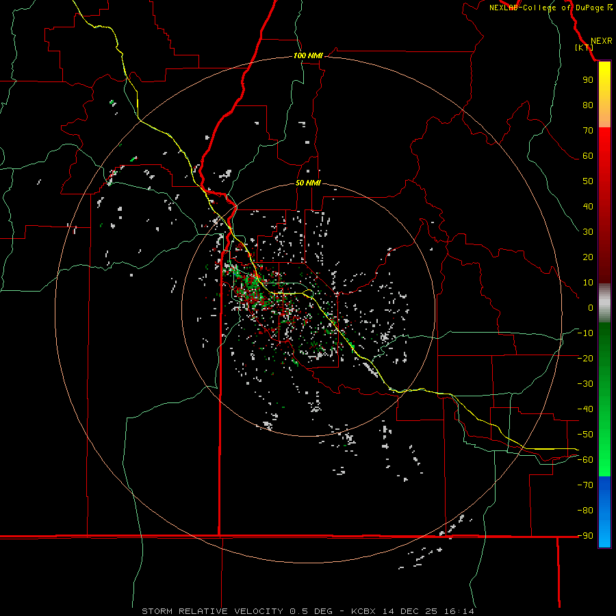Click the legend value -40
The height and width of the screenshot is (616, 616).
585,409
